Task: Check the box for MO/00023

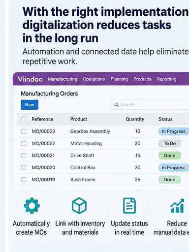Action: pyautogui.click(x=24, y=131)
